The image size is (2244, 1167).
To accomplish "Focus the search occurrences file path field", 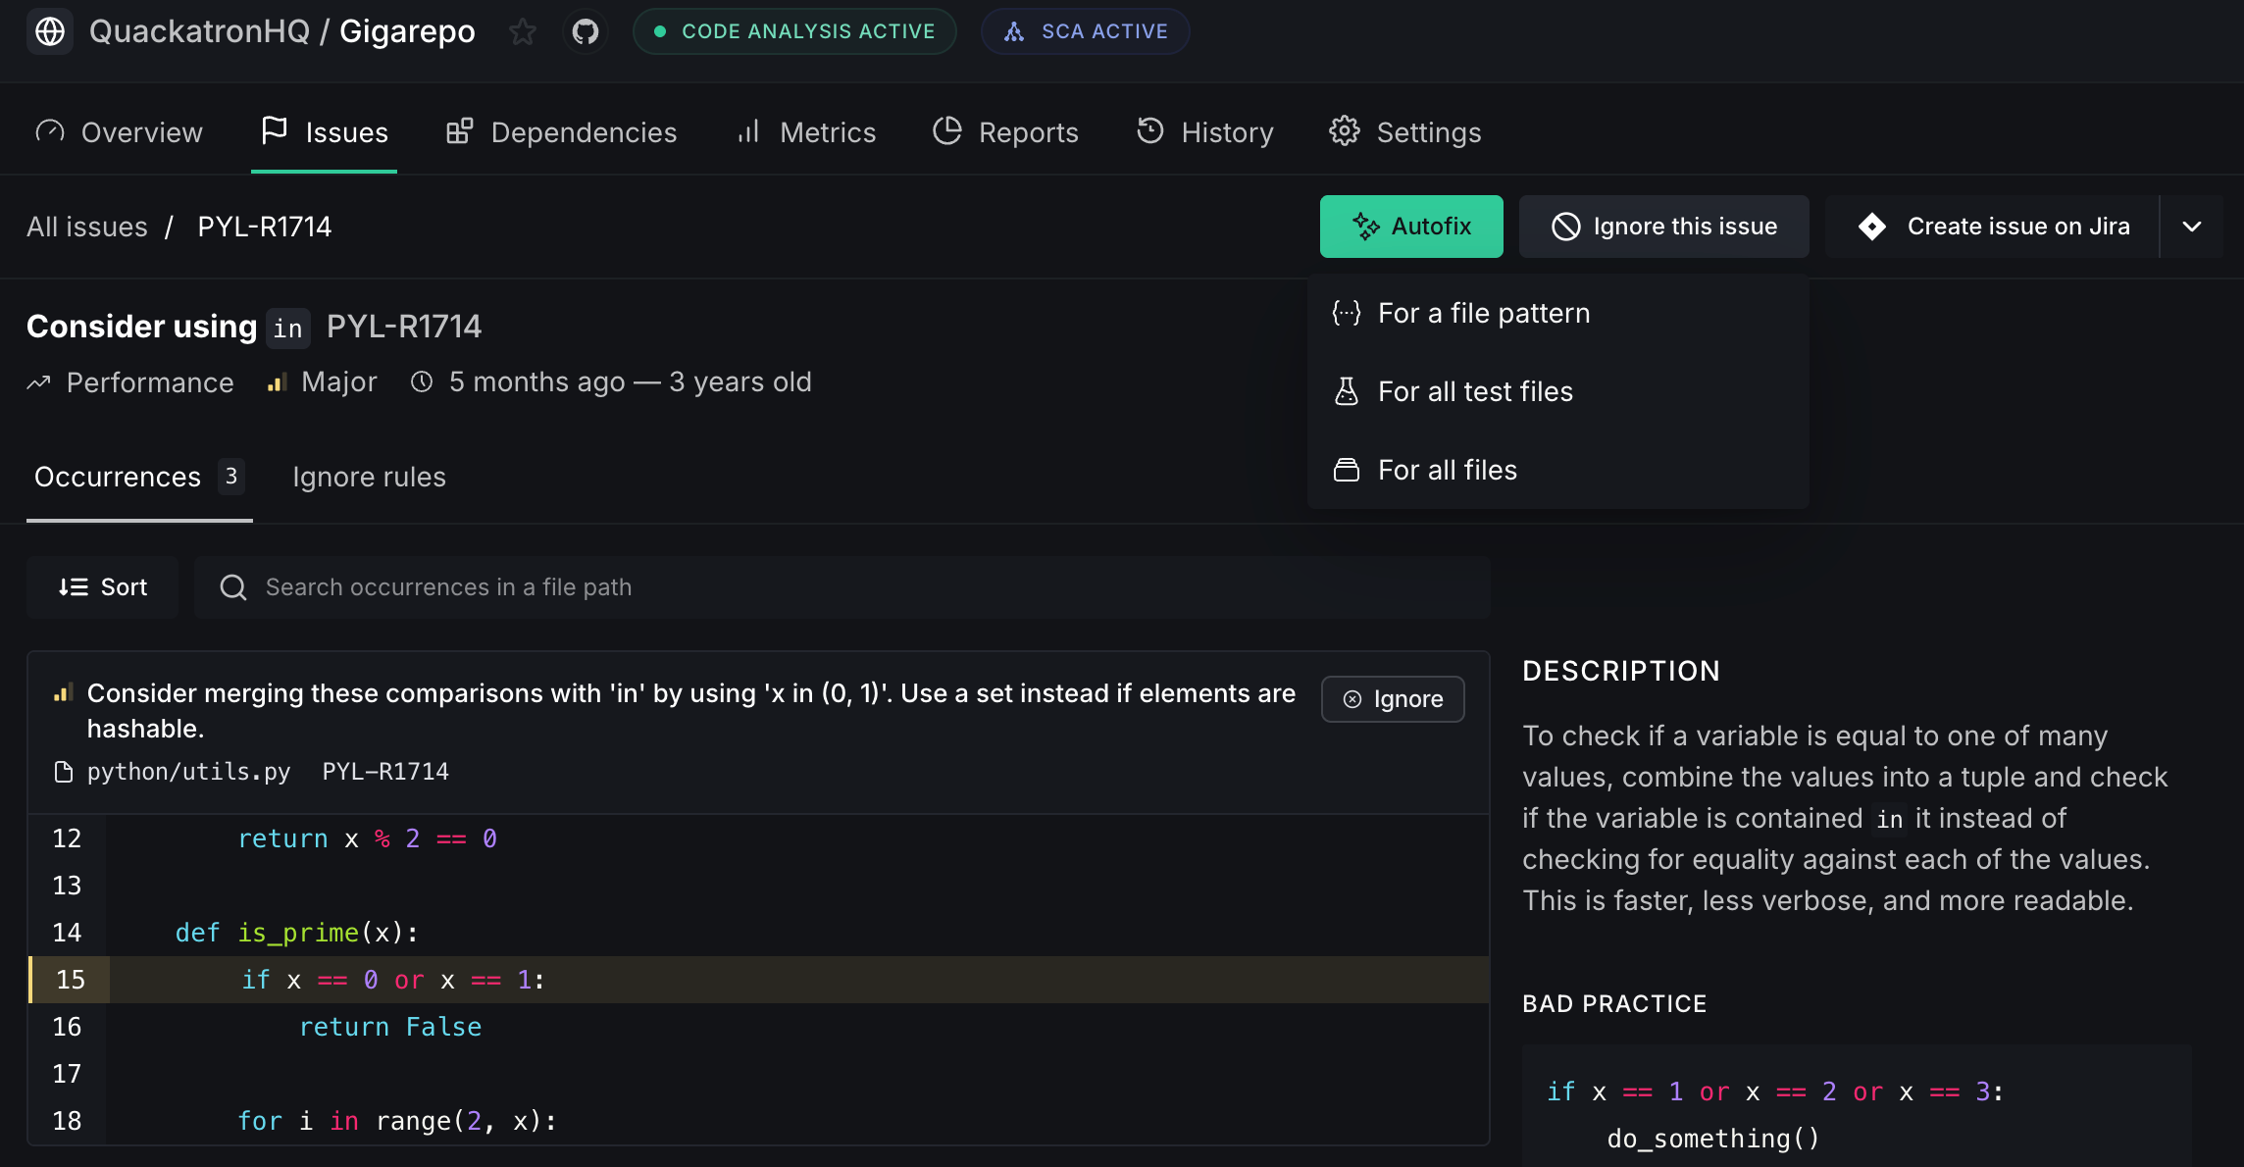I will point(843,586).
